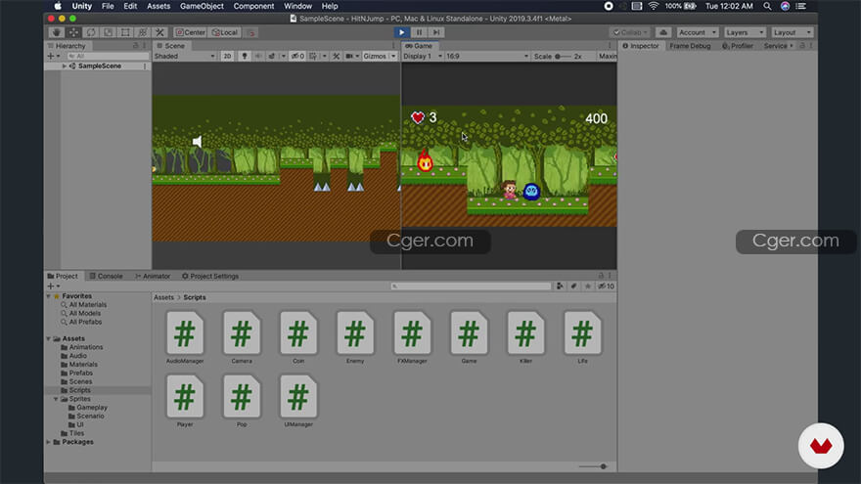Toggle hidden packages count in Project

[607, 286]
